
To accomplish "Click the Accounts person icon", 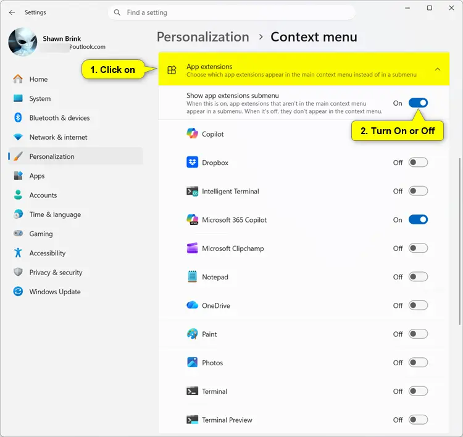I will tap(18, 195).
